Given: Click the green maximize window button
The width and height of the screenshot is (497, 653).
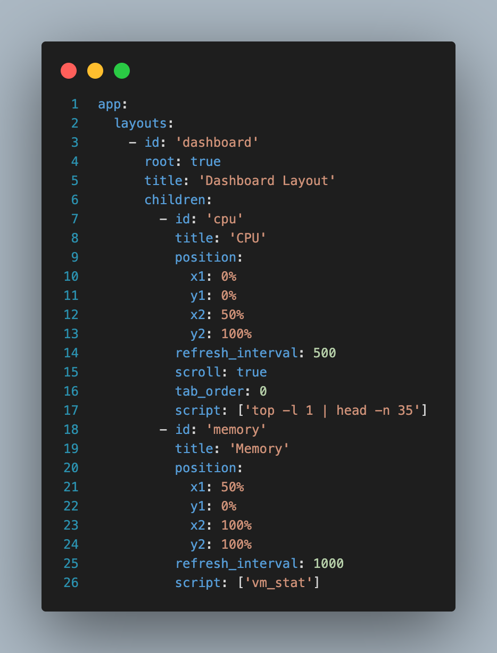Looking at the screenshot, I should [x=122, y=71].
